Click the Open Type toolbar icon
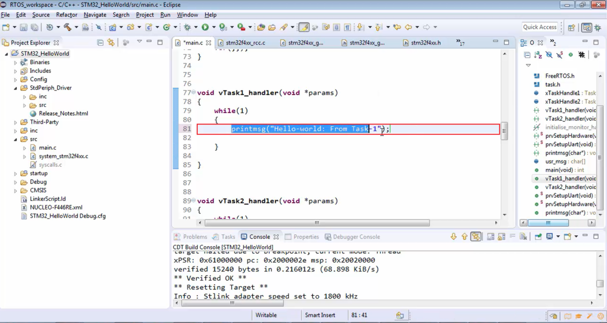The image size is (607, 323). coord(261,27)
